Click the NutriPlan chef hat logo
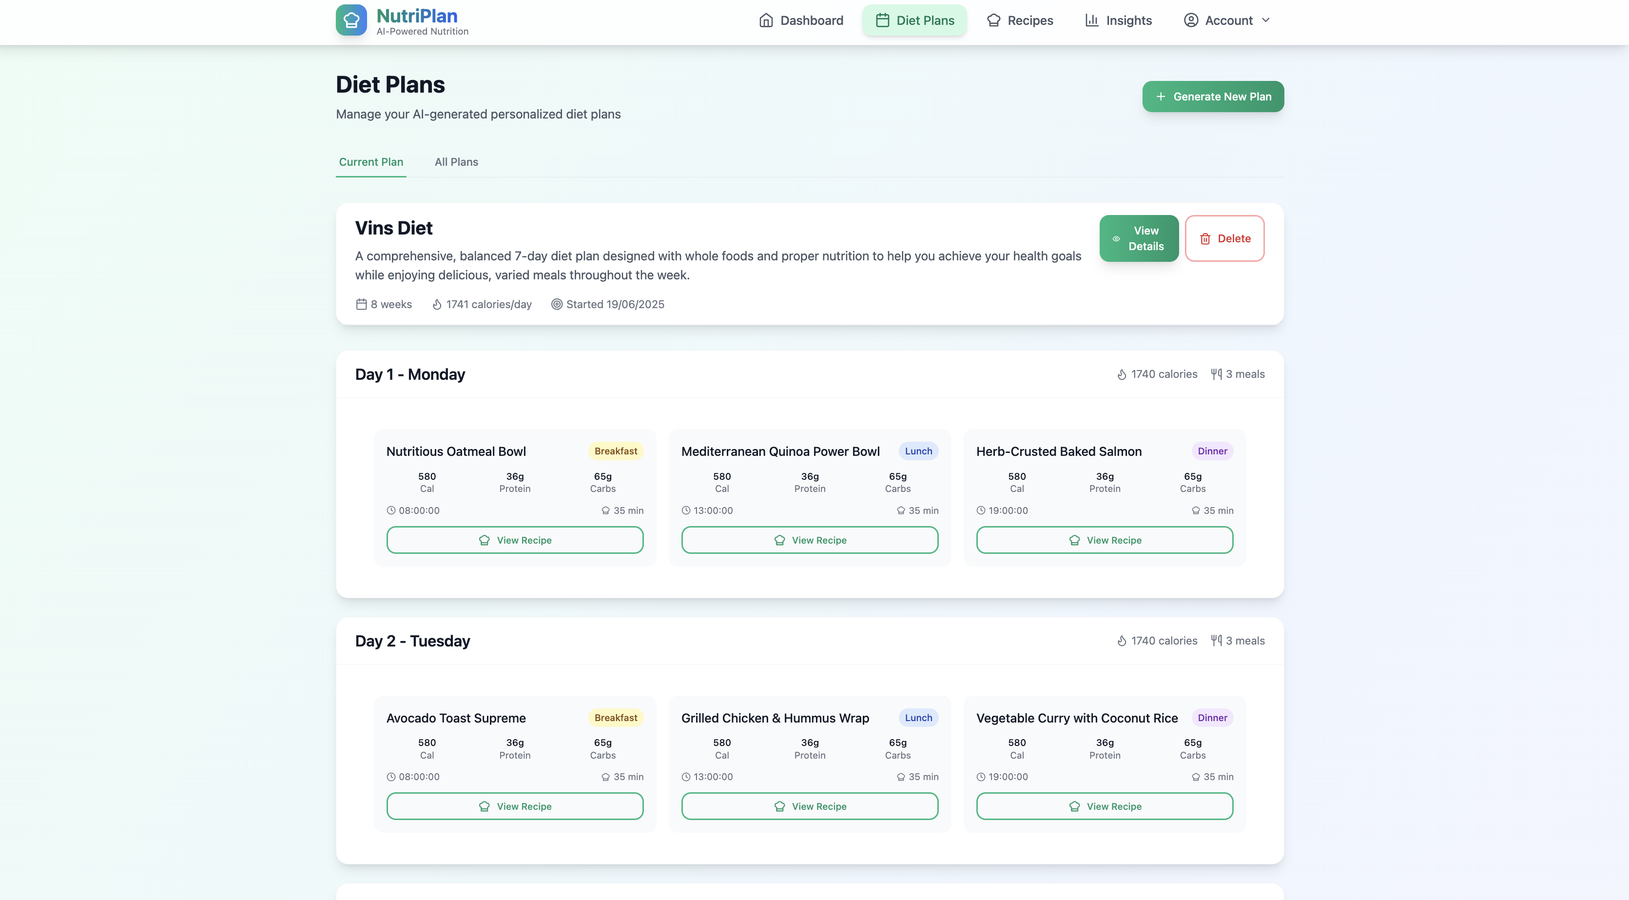Viewport: 1629px width, 900px height. pyautogui.click(x=351, y=20)
